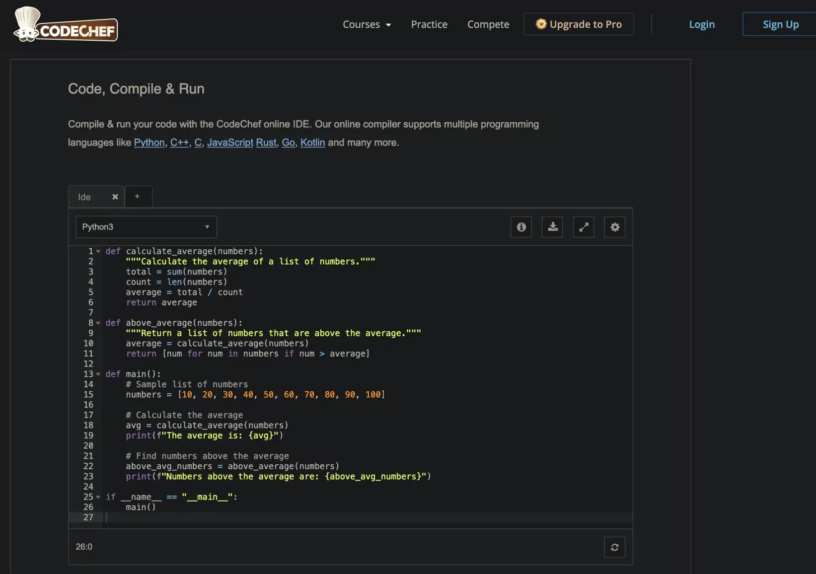Click 'main()' call on line 26

tap(141, 507)
